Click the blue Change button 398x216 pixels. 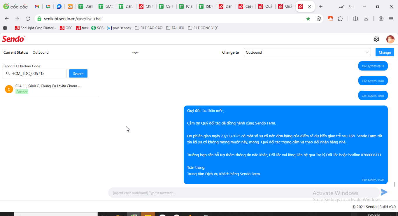385,52
